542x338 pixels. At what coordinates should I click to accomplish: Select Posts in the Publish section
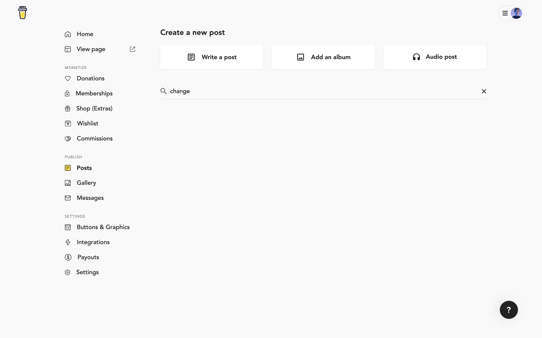click(x=84, y=168)
